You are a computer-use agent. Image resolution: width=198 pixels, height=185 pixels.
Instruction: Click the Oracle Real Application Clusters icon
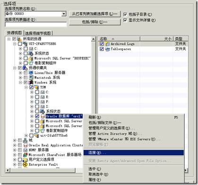[25, 145]
